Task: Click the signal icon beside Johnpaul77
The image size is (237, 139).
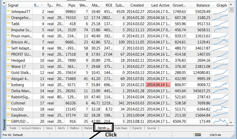Action: click(x=8, y=11)
